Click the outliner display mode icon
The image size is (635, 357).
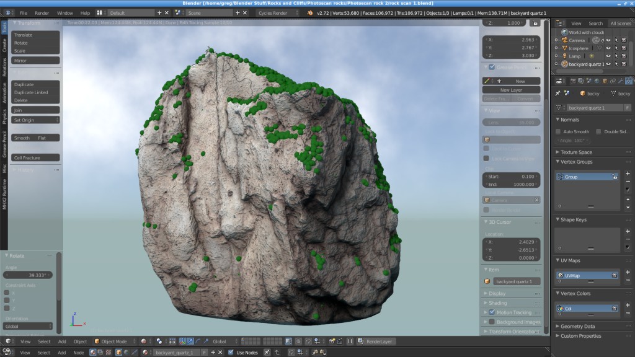560,23
